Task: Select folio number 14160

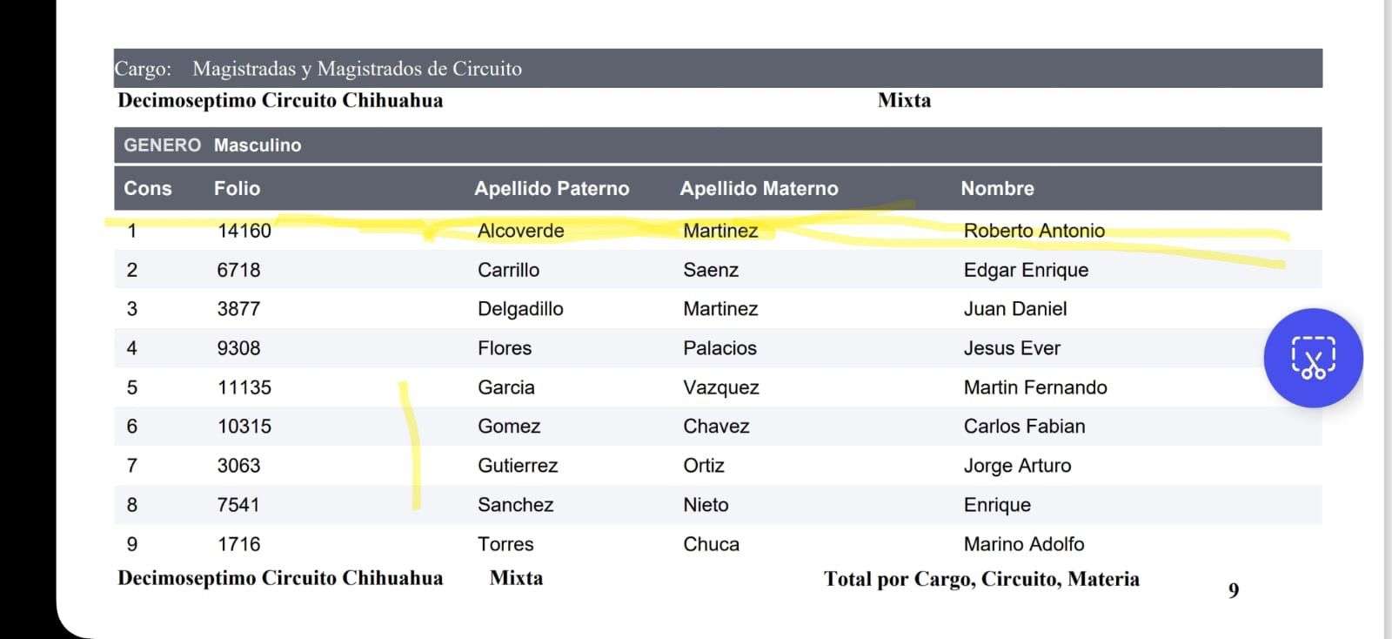Action: [244, 231]
